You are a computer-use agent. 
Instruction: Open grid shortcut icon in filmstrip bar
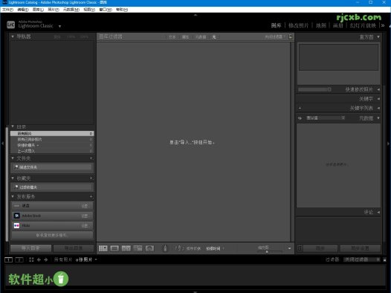point(31,260)
